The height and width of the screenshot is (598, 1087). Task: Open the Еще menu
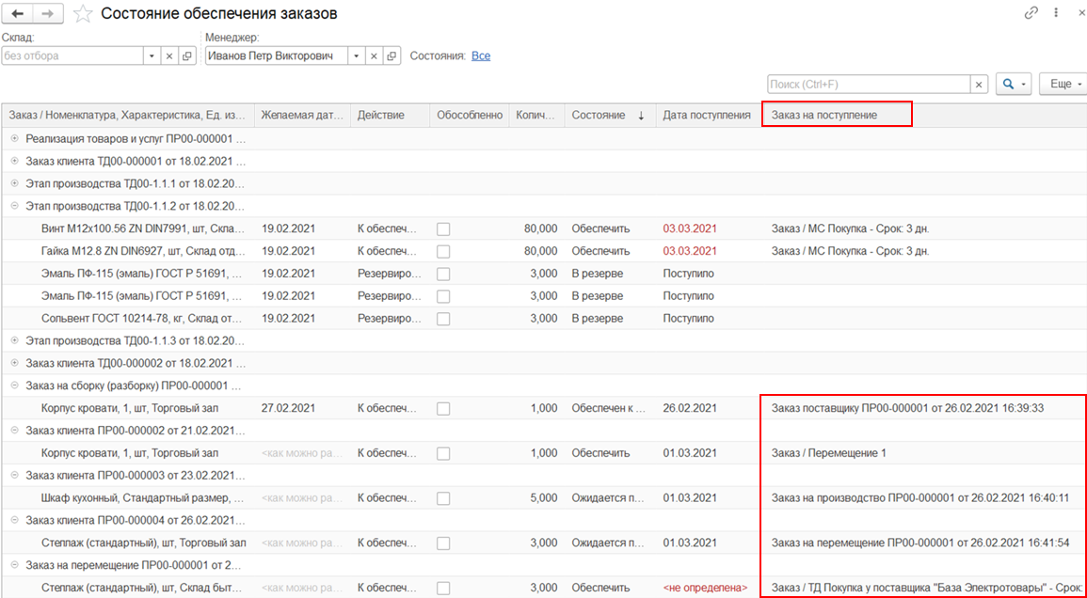pyautogui.click(x=1064, y=85)
